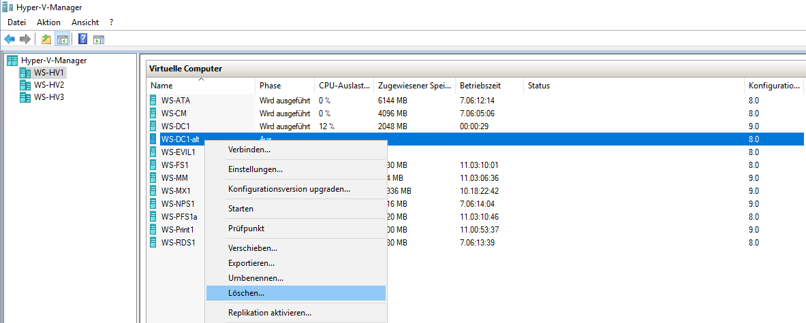This screenshot has height=323, width=806.
Task: Sort by the Status column header
Action: tap(634, 86)
